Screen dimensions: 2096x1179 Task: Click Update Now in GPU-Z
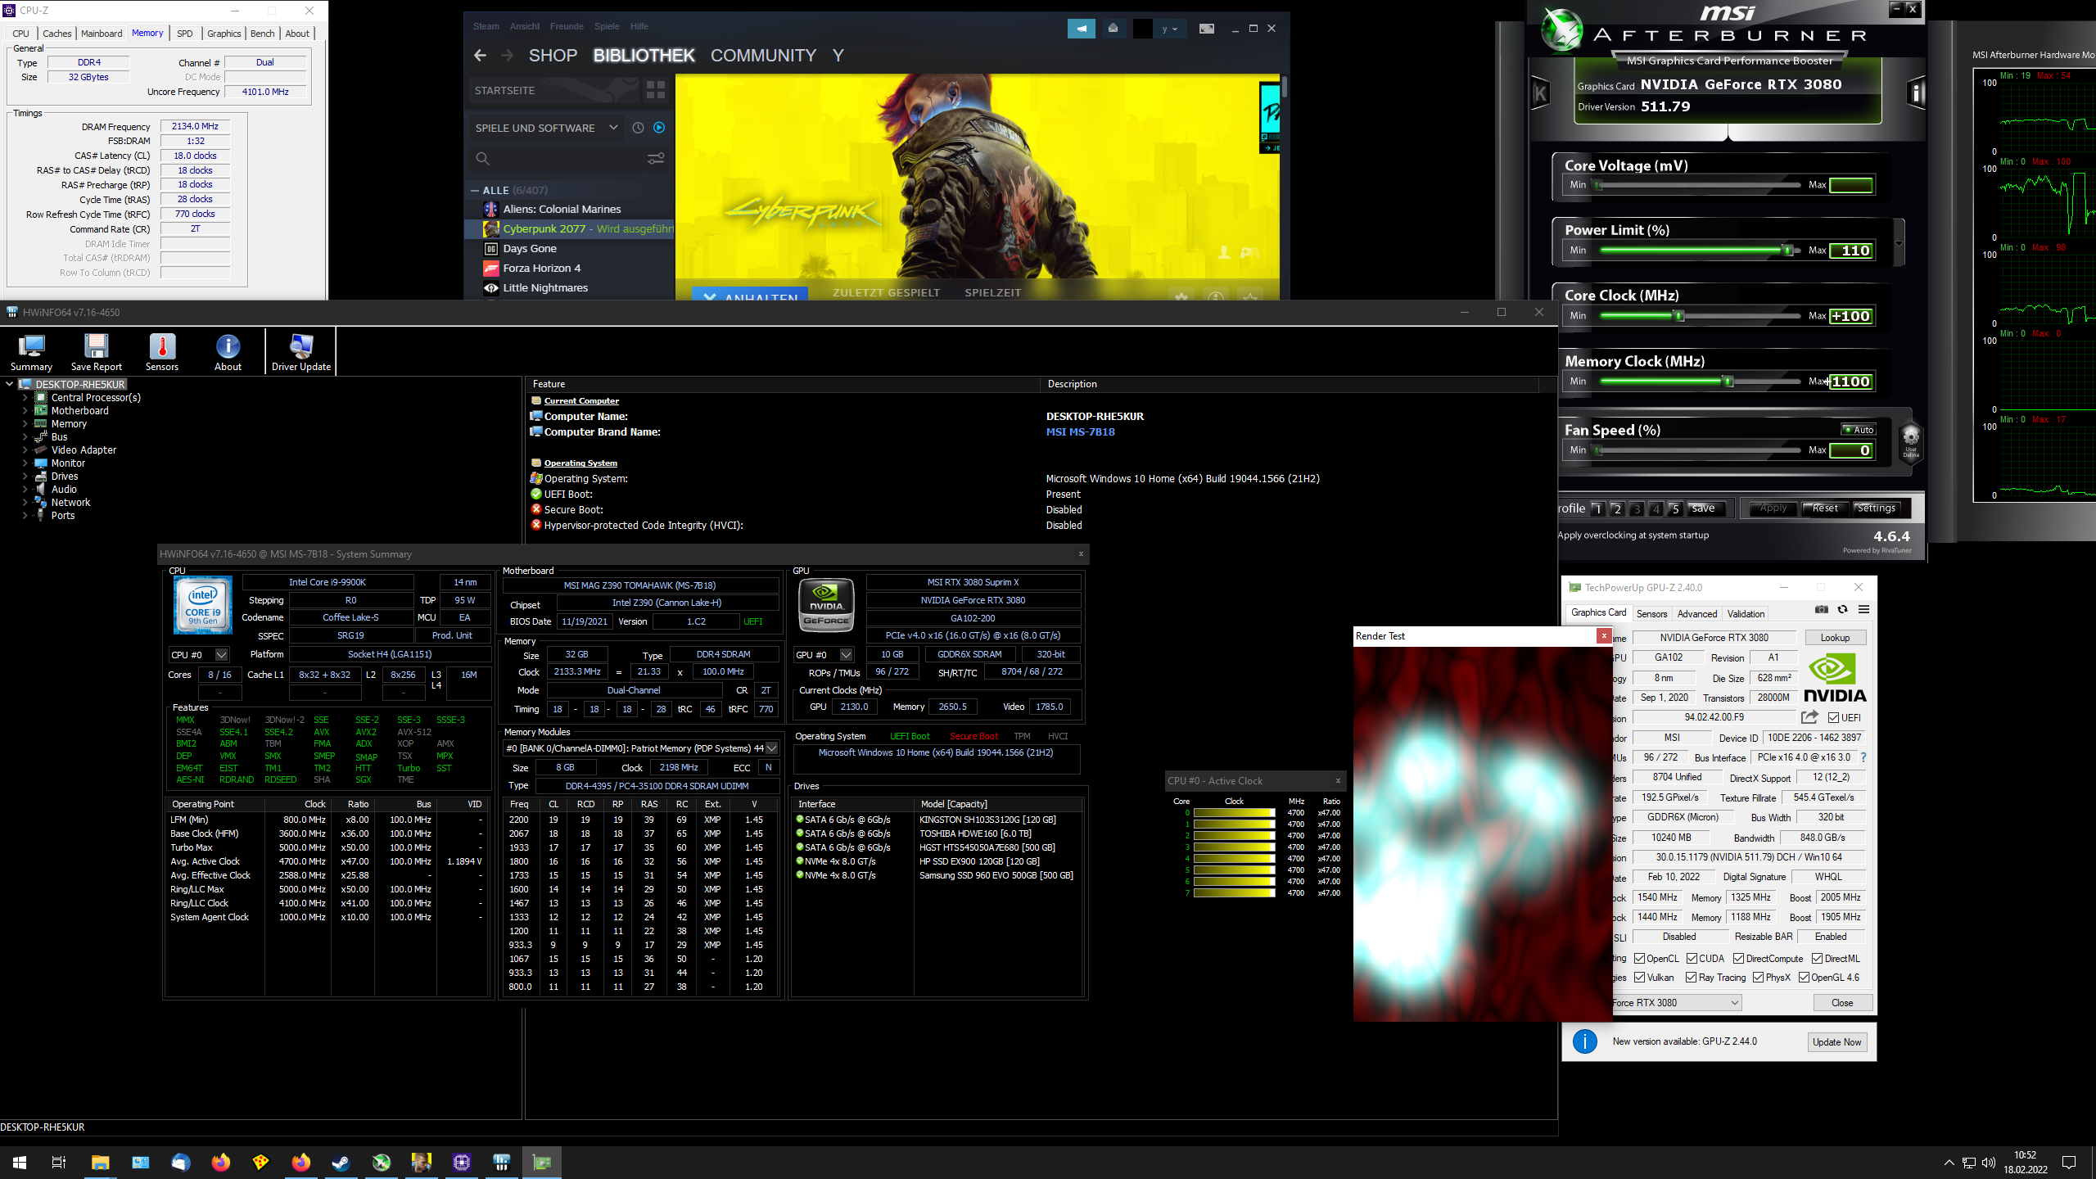[x=1836, y=1041]
